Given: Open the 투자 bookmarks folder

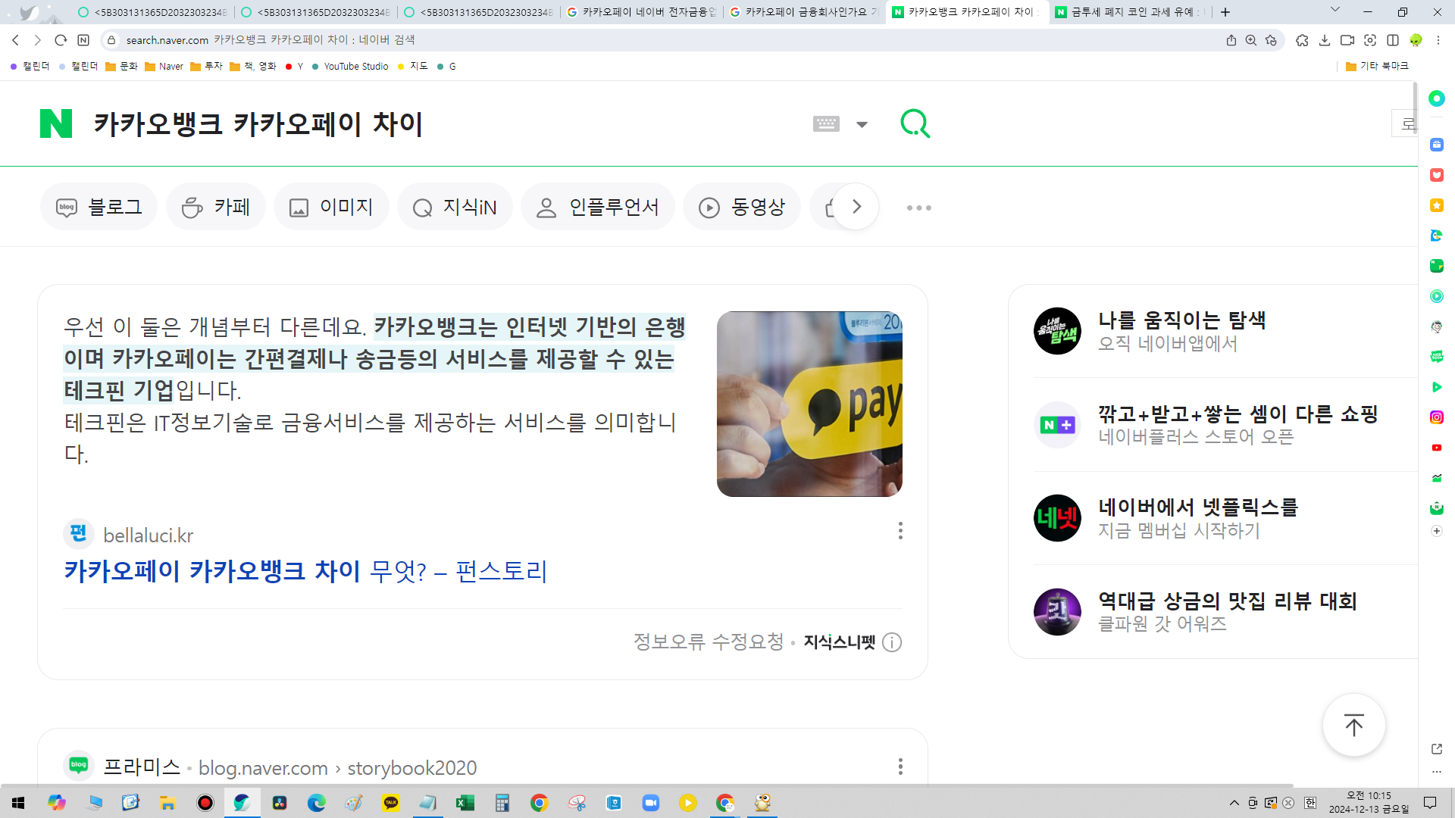Looking at the screenshot, I should (x=206, y=67).
